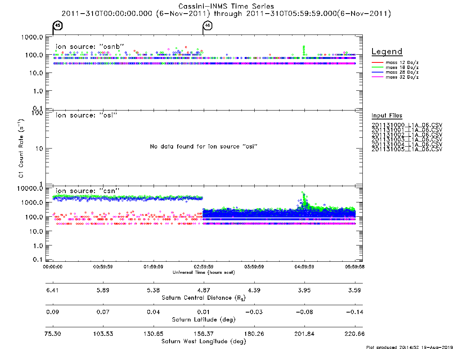Screen dimensions: 453x349
Task: Click time tick label 01:59:59
Action: 154,267
